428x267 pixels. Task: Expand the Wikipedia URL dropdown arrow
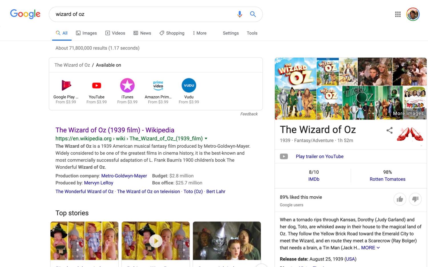206,139
